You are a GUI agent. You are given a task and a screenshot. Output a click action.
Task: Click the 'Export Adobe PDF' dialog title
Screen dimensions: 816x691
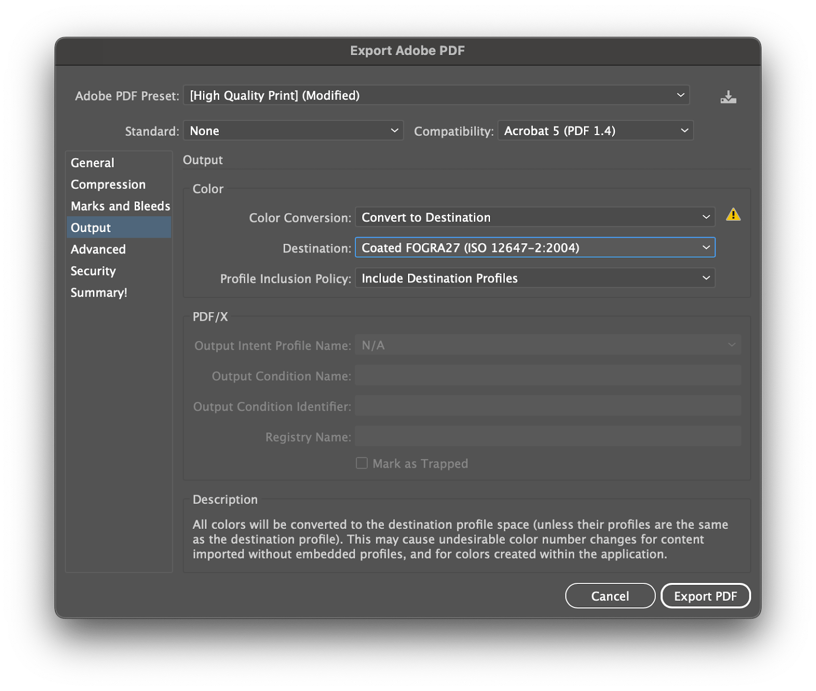click(407, 50)
